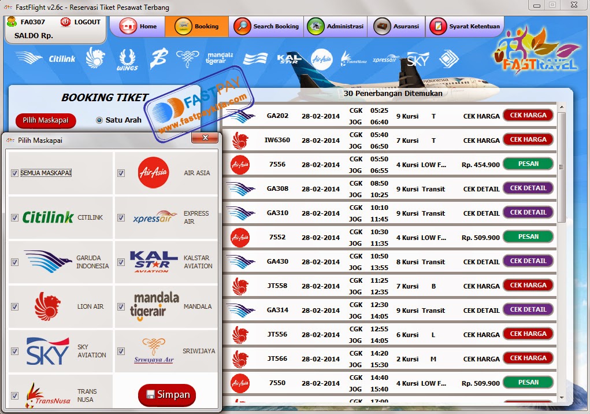Click the Wings Air logo in the banner

tap(127, 60)
